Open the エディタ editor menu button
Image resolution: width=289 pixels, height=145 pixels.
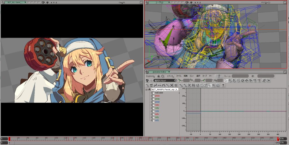(170, 76)
